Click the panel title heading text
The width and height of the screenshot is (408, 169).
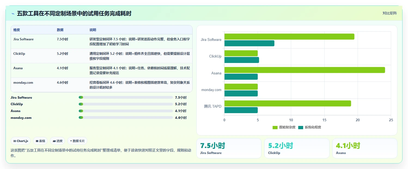tap(74, 13)
